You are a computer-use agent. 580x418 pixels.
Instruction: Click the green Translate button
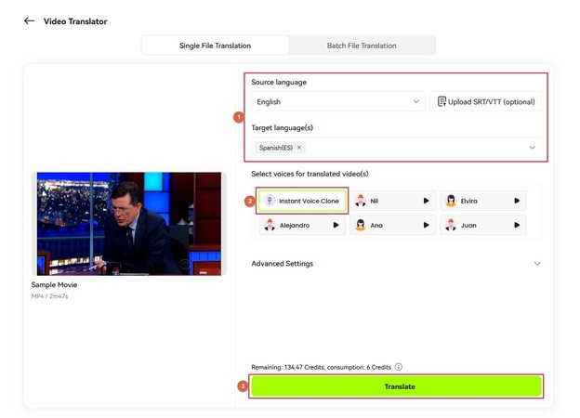click(x=399, y=386)
